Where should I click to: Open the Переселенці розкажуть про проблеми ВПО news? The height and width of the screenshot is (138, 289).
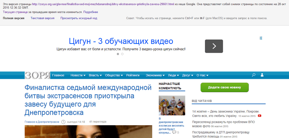tap(223, 124)
